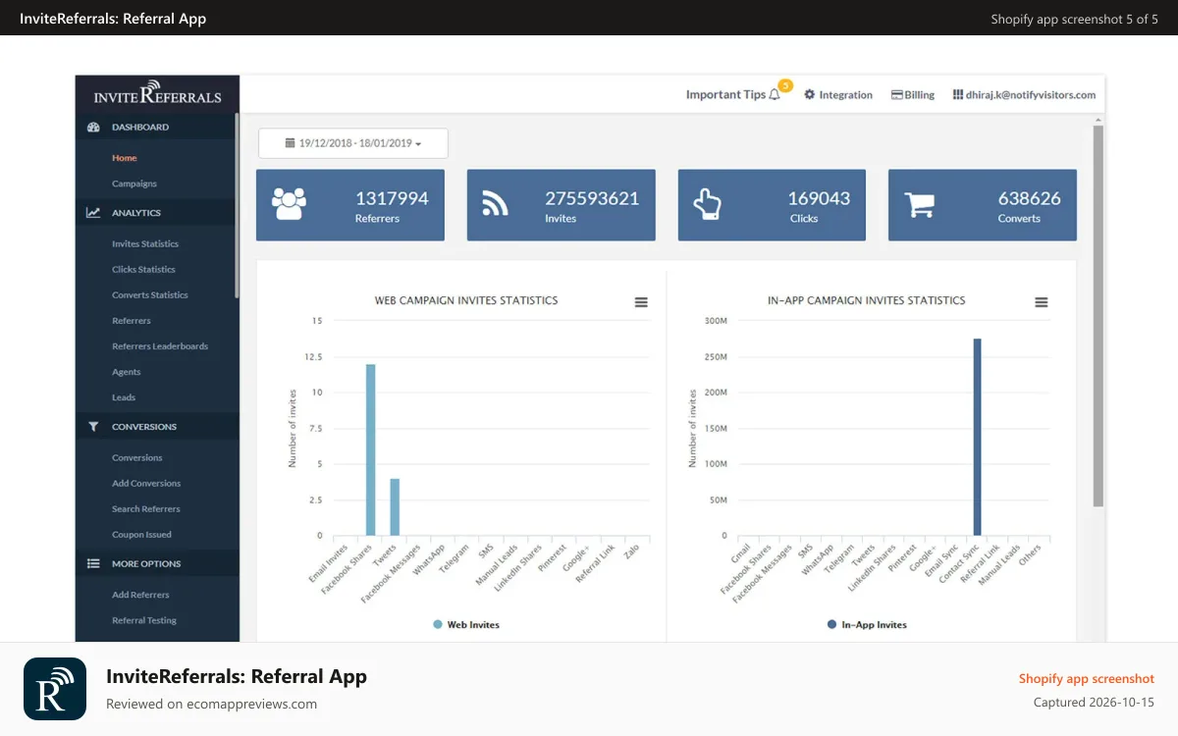
Task: Click the Clicks pointer hand icon
Action: (707, 203)
